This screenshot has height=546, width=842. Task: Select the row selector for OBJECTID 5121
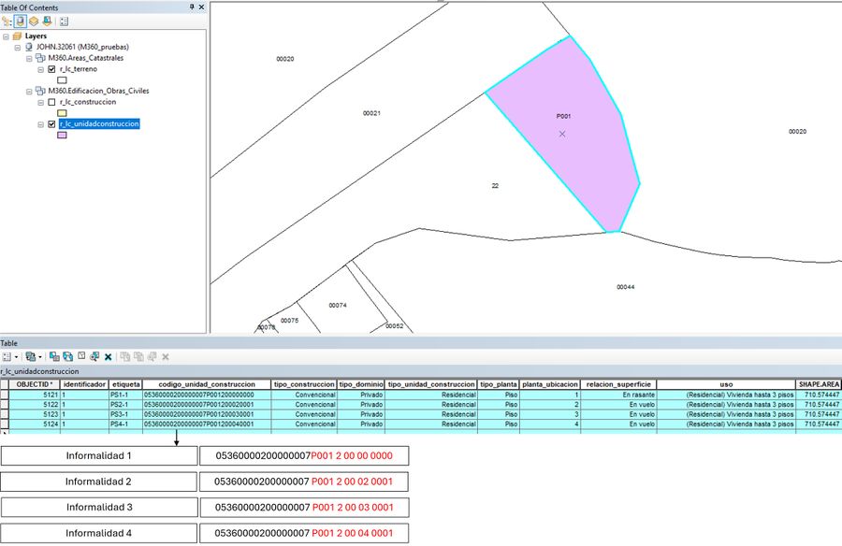point(5,395)
